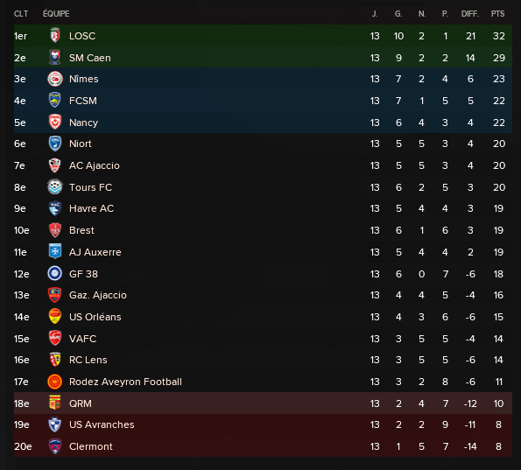Click the RC Lens club crest

click(55, 360)
